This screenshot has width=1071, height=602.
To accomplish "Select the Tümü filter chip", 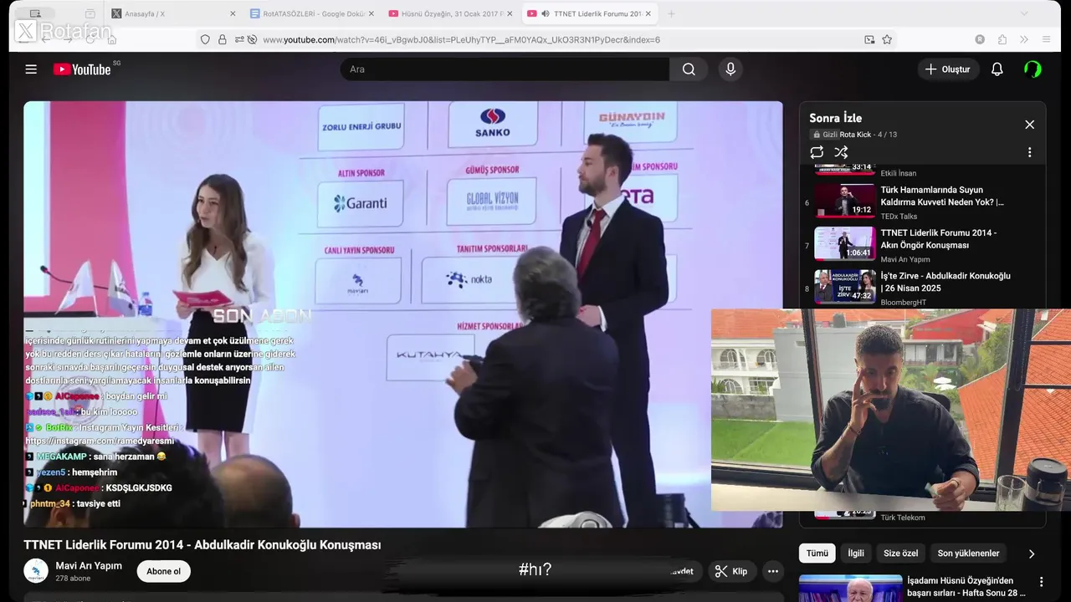I will tap(817, 554).
